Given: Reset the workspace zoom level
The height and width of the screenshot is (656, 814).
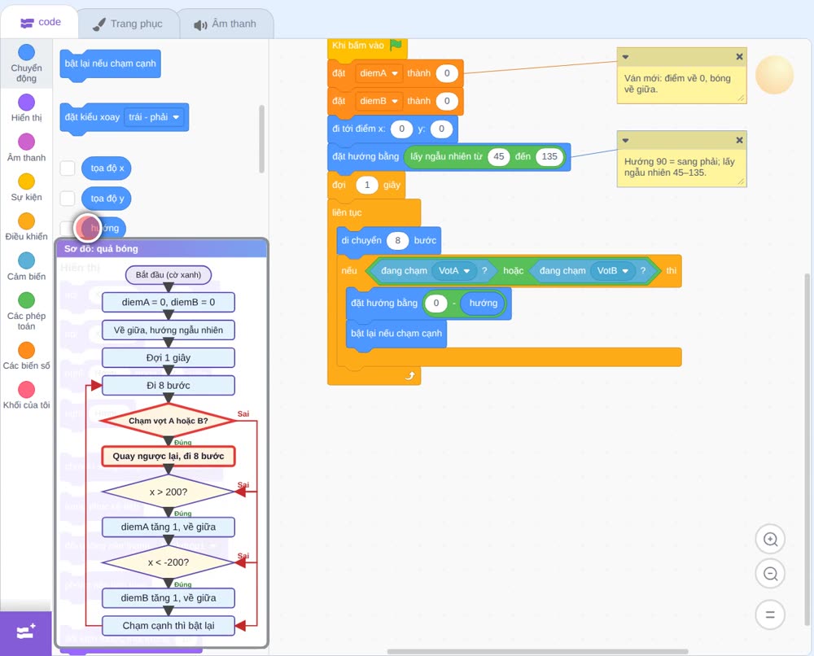Looking at the screenshot, I should 770,614.
